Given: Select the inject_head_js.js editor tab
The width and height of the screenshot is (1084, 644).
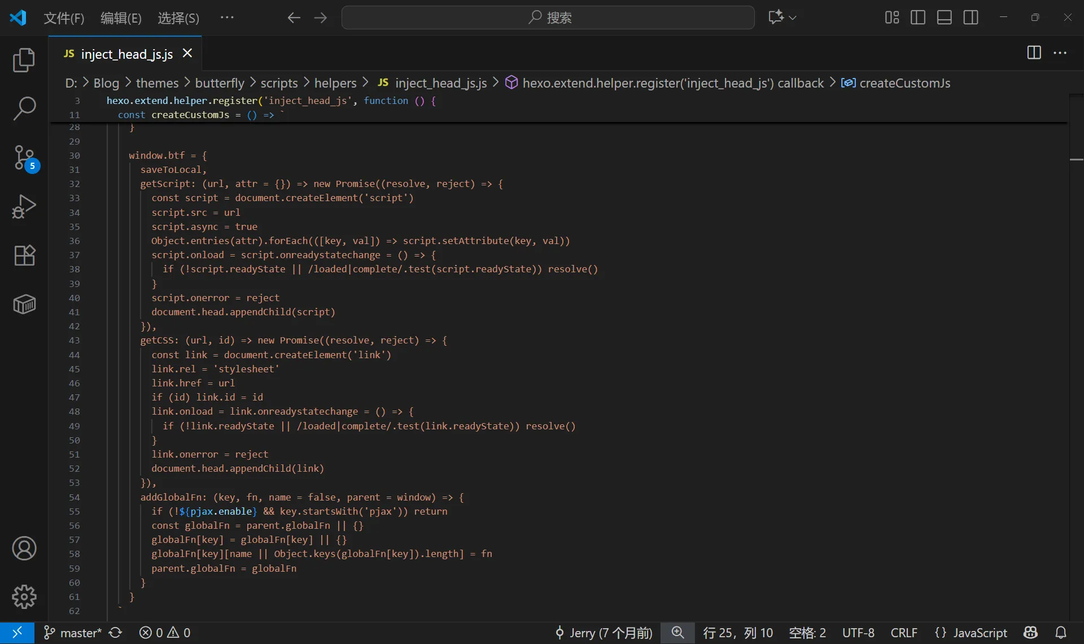Looking at the screenshot, I should click(125, 54).
